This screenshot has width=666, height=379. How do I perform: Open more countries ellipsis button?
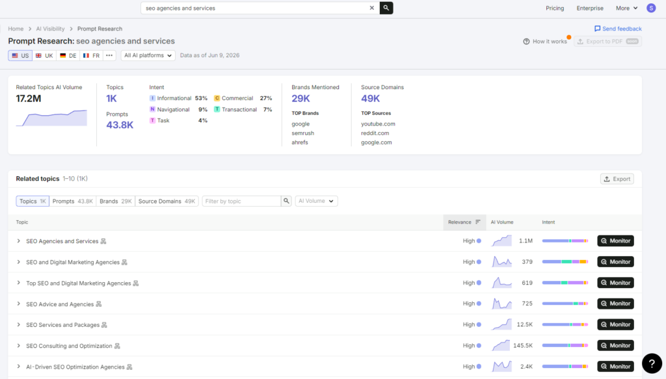click(109, 56)
